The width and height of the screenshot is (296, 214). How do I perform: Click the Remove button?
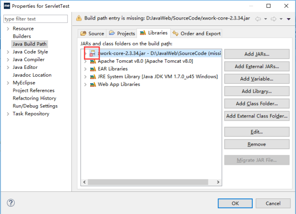[257, 144]
